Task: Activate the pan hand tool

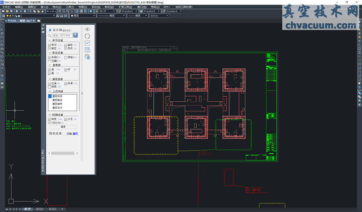Action: click(59, 11)
